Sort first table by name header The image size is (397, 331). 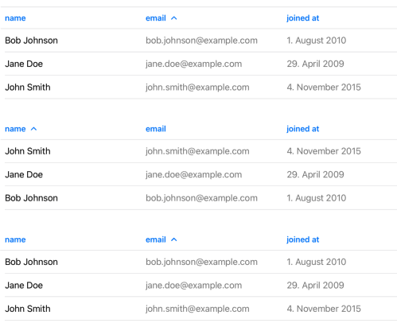coord(15,18)
